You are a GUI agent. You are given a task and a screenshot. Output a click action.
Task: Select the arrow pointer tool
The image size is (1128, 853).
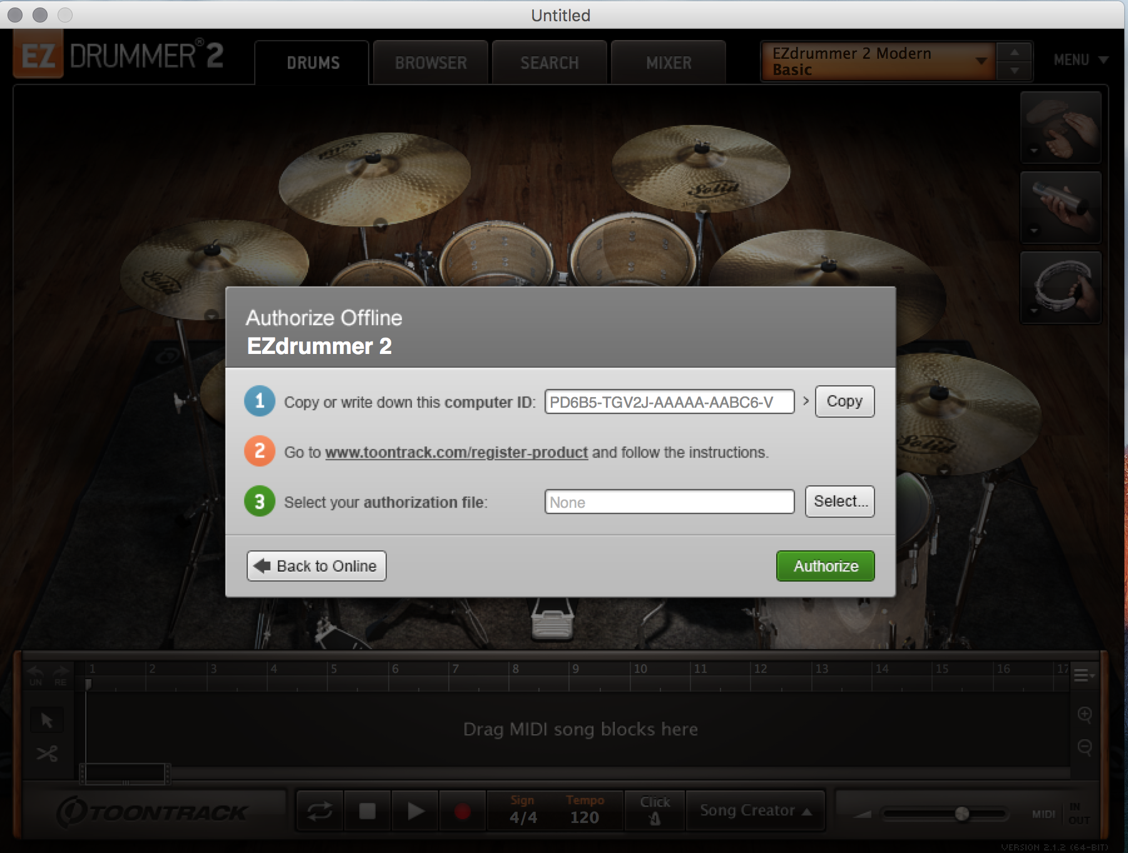click(47, 720)
